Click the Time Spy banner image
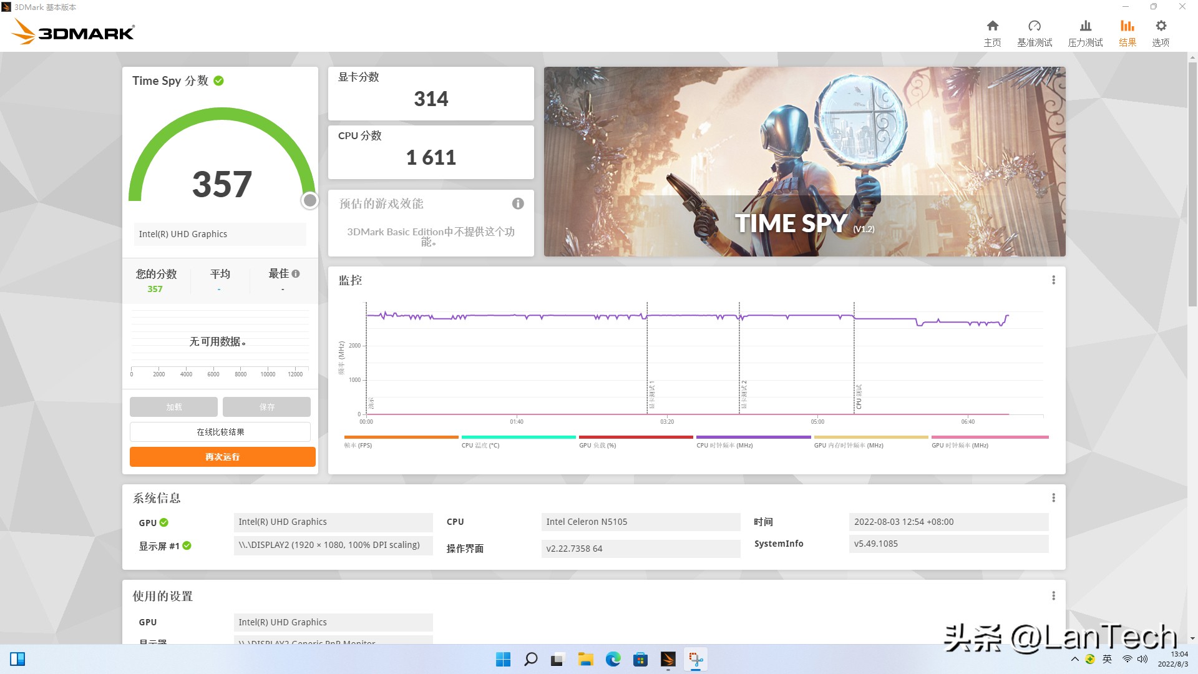The height and width of the screenshot is (674, 1198). coord(804,162)
